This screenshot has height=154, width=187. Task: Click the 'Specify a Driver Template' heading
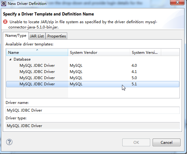click(48, 14)
